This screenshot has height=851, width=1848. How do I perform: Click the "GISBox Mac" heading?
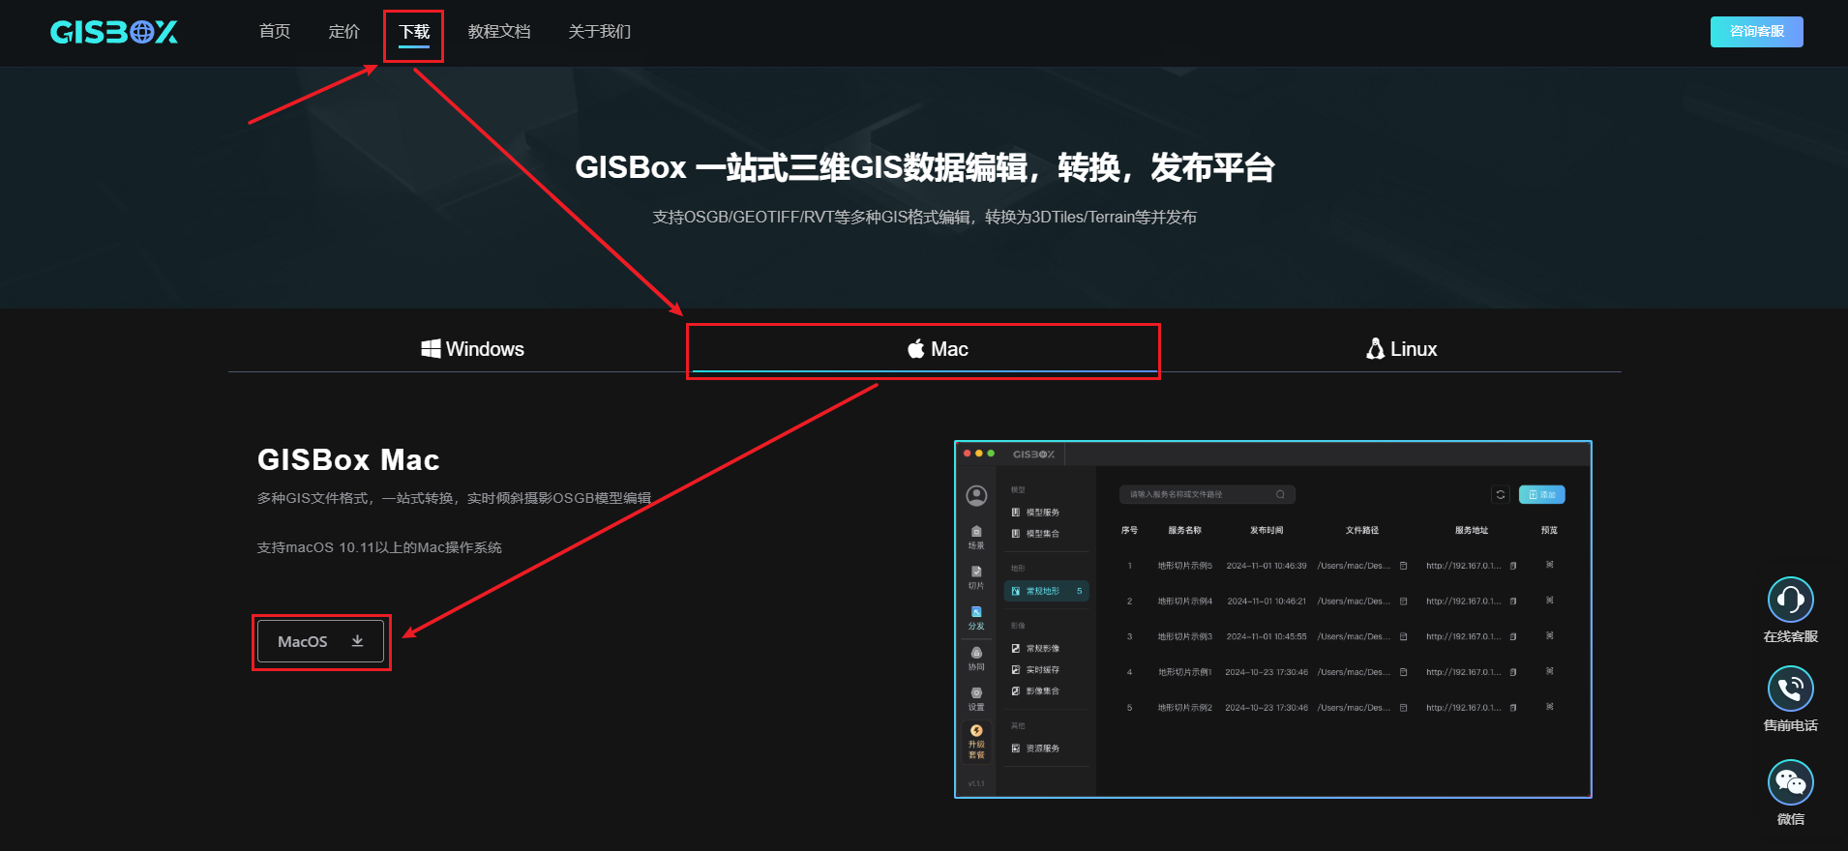pos(348,459)
